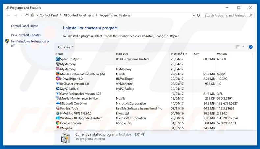Open Turn Windows features on or off
Viewport: 260px width, 149px height.
coord(30,43)
